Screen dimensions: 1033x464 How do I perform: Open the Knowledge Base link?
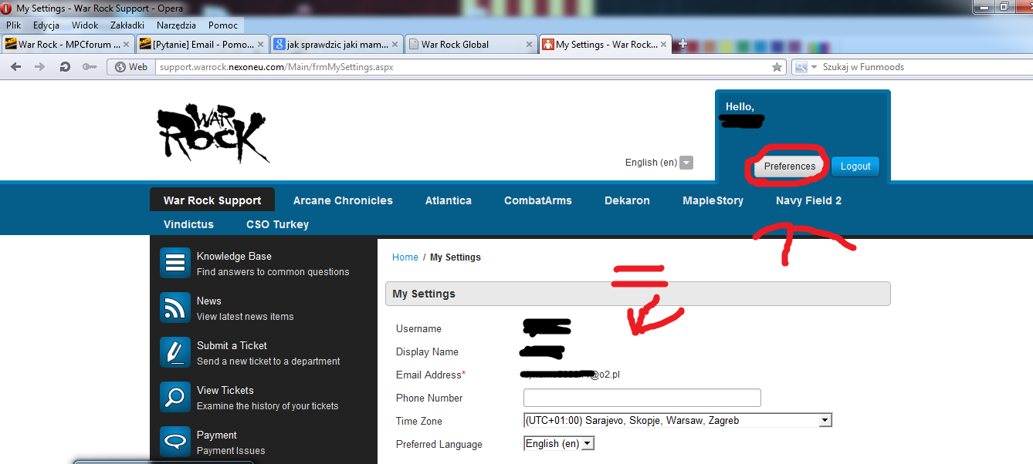point(234,257)
